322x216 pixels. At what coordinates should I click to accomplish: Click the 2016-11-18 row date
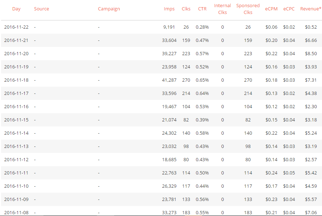[x=16, y=80]
